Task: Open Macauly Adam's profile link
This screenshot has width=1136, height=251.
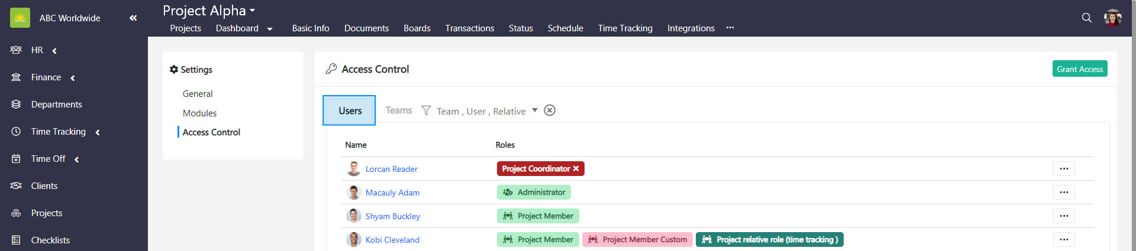Action: tap(392, 193)
